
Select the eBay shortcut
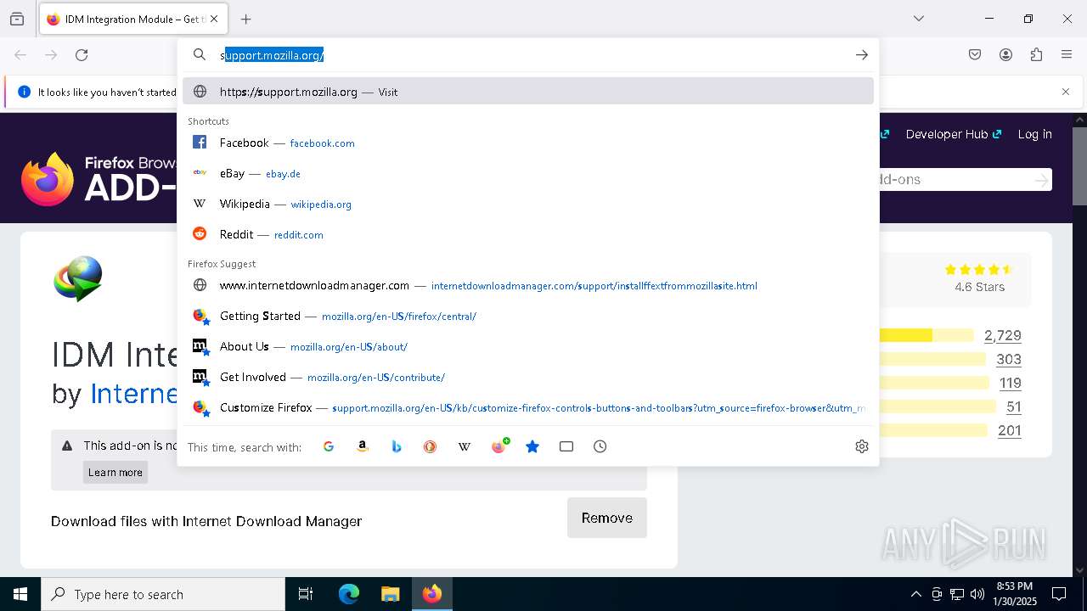[528, 173]
